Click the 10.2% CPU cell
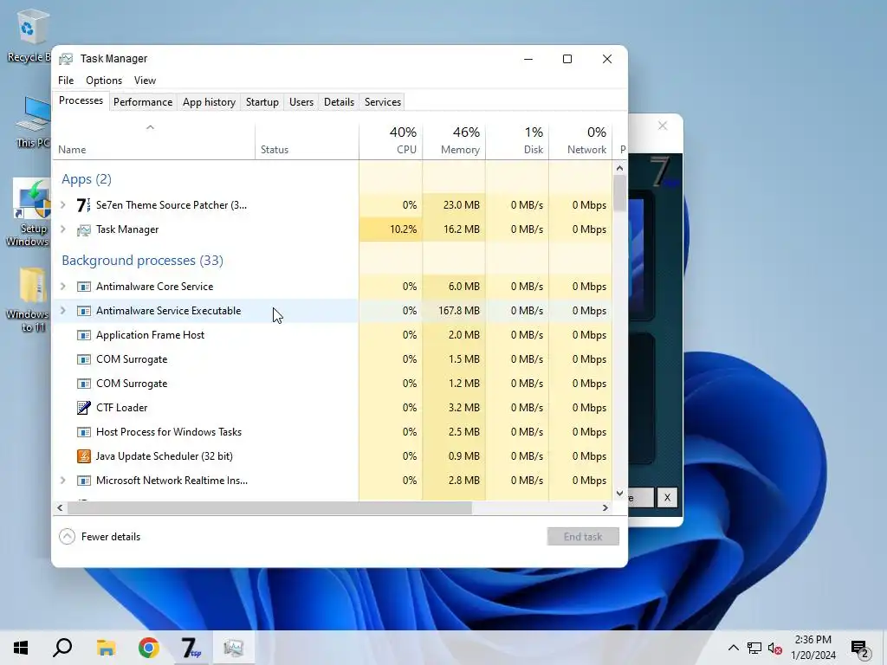The width and height of the screenshot is (887, 665). (x=391, y=229)
